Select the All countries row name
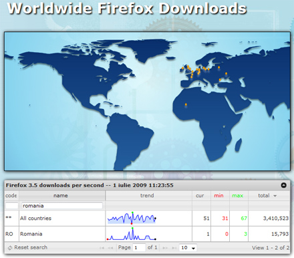The image size is (294, 258). (35, 219)
